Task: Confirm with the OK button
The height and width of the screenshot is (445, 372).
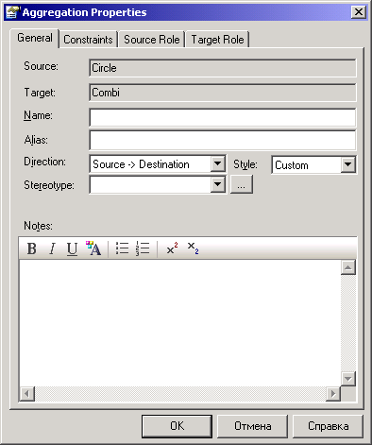Action: pos(177,426)
